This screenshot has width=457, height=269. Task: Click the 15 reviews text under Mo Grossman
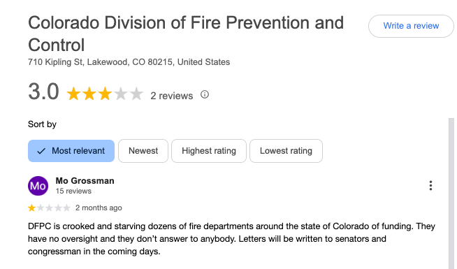pos(73,191)
